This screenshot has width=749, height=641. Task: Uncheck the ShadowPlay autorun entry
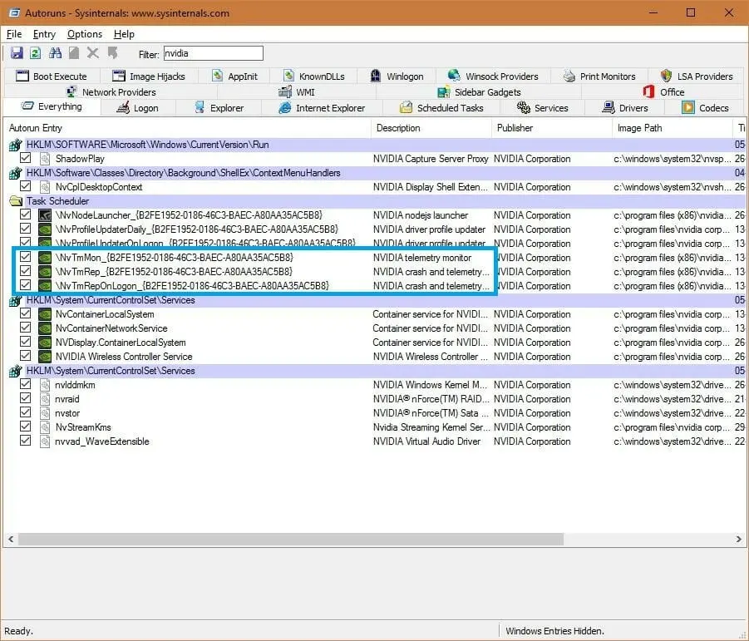point(25,158)
